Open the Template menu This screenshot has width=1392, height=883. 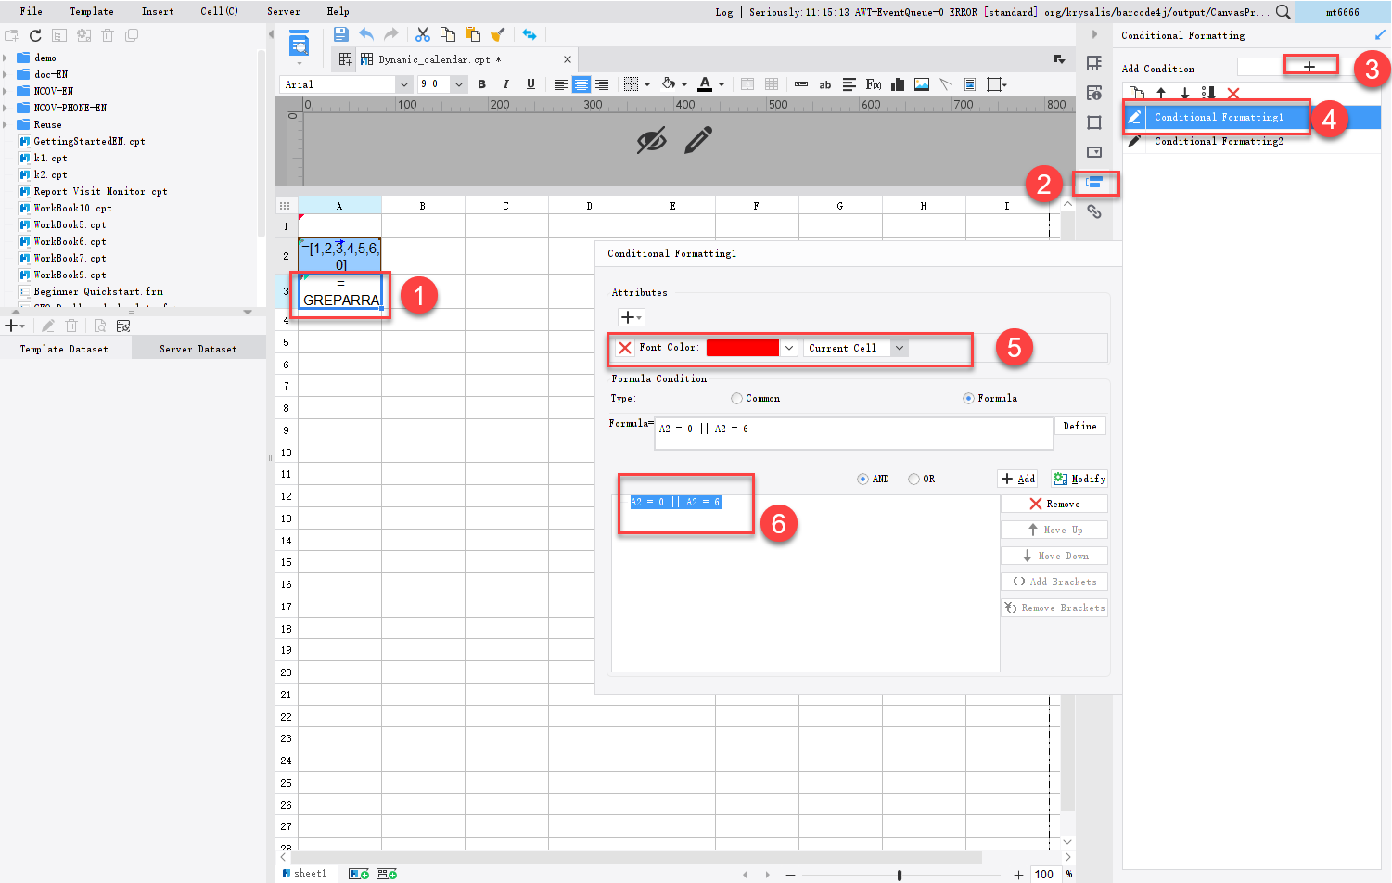click(92, 11)
